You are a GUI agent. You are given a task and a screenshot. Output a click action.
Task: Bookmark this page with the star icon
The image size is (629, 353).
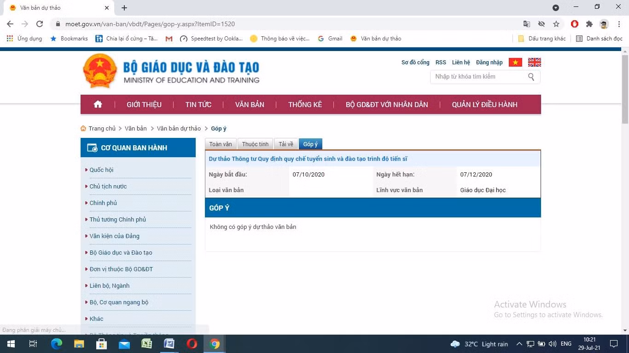point(556,24)
